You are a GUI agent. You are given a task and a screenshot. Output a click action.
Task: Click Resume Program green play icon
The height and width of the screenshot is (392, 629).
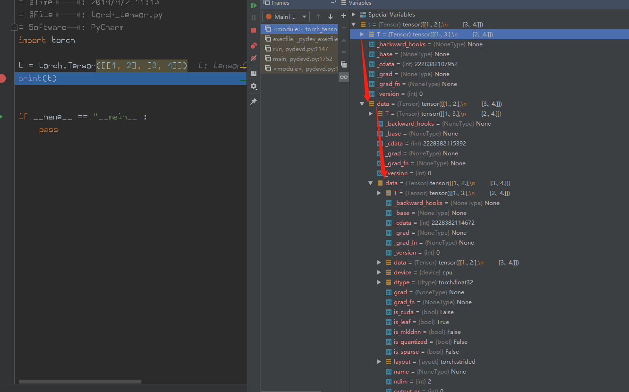[254, 5]
